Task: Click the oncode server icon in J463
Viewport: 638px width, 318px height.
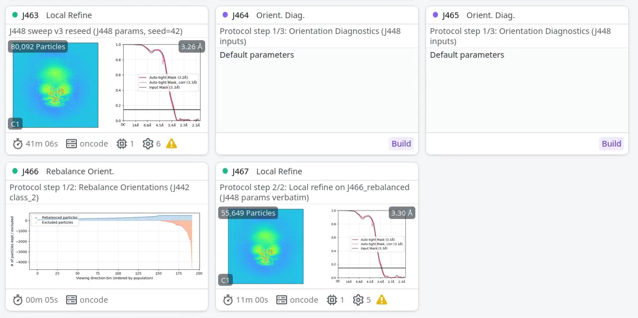Action: (x=71, y=144)
